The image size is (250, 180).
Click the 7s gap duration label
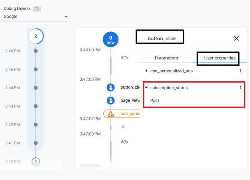point(123,127)
